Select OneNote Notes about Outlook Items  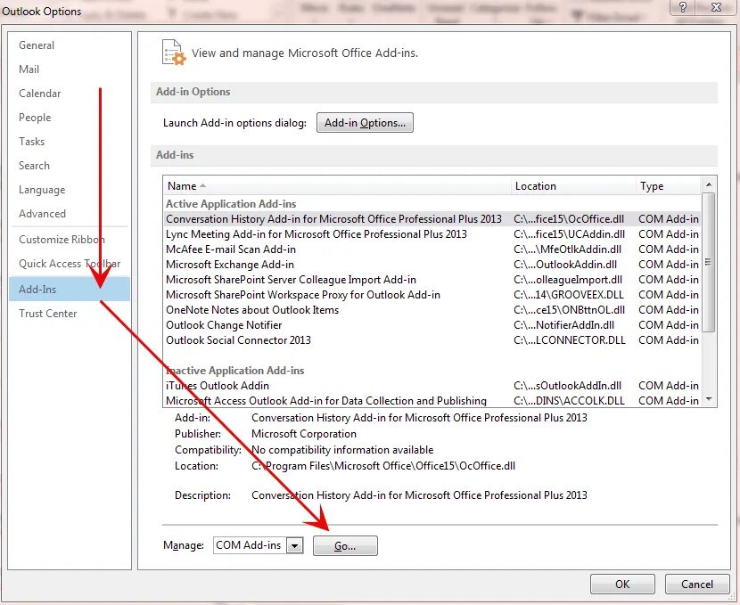click(432, 310)
